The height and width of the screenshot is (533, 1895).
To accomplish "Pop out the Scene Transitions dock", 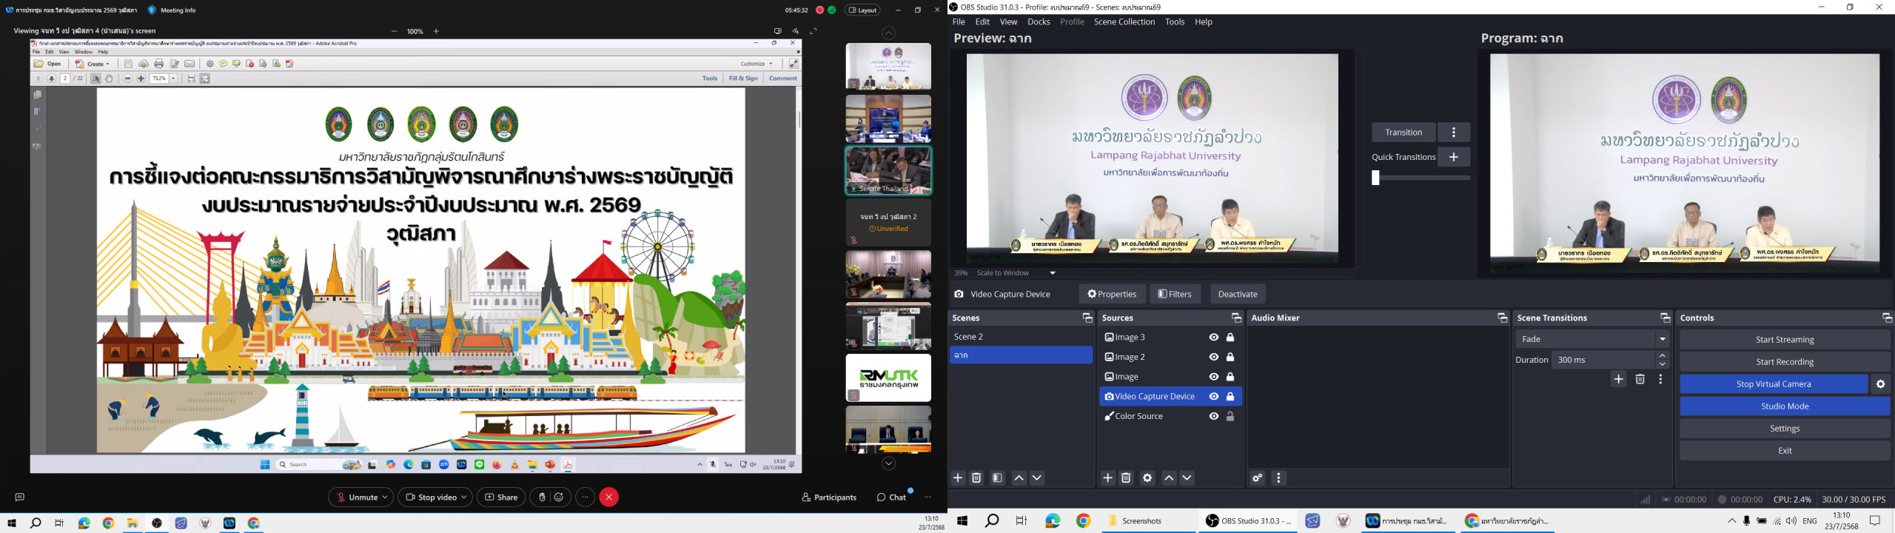I will (1665, 318).
